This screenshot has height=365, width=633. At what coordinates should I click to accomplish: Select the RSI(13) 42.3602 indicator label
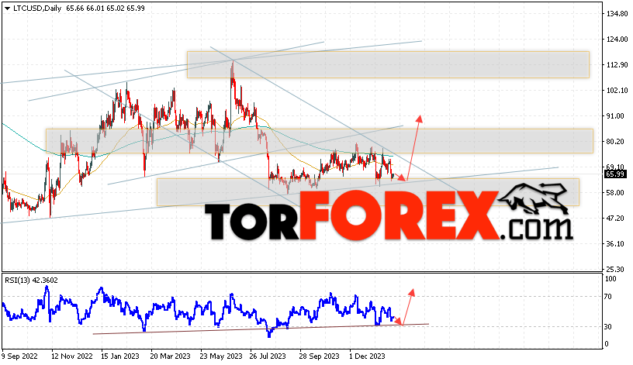[32, 281]
